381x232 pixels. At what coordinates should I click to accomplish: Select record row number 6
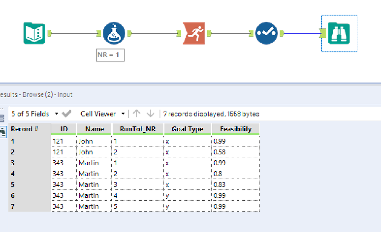click(x=30, y=195)
